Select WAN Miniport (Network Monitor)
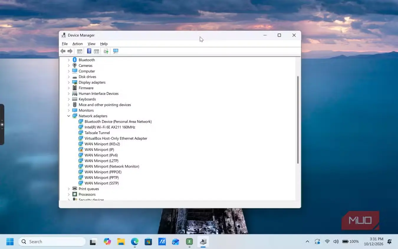The image size is (398, 249). (112, 166)
